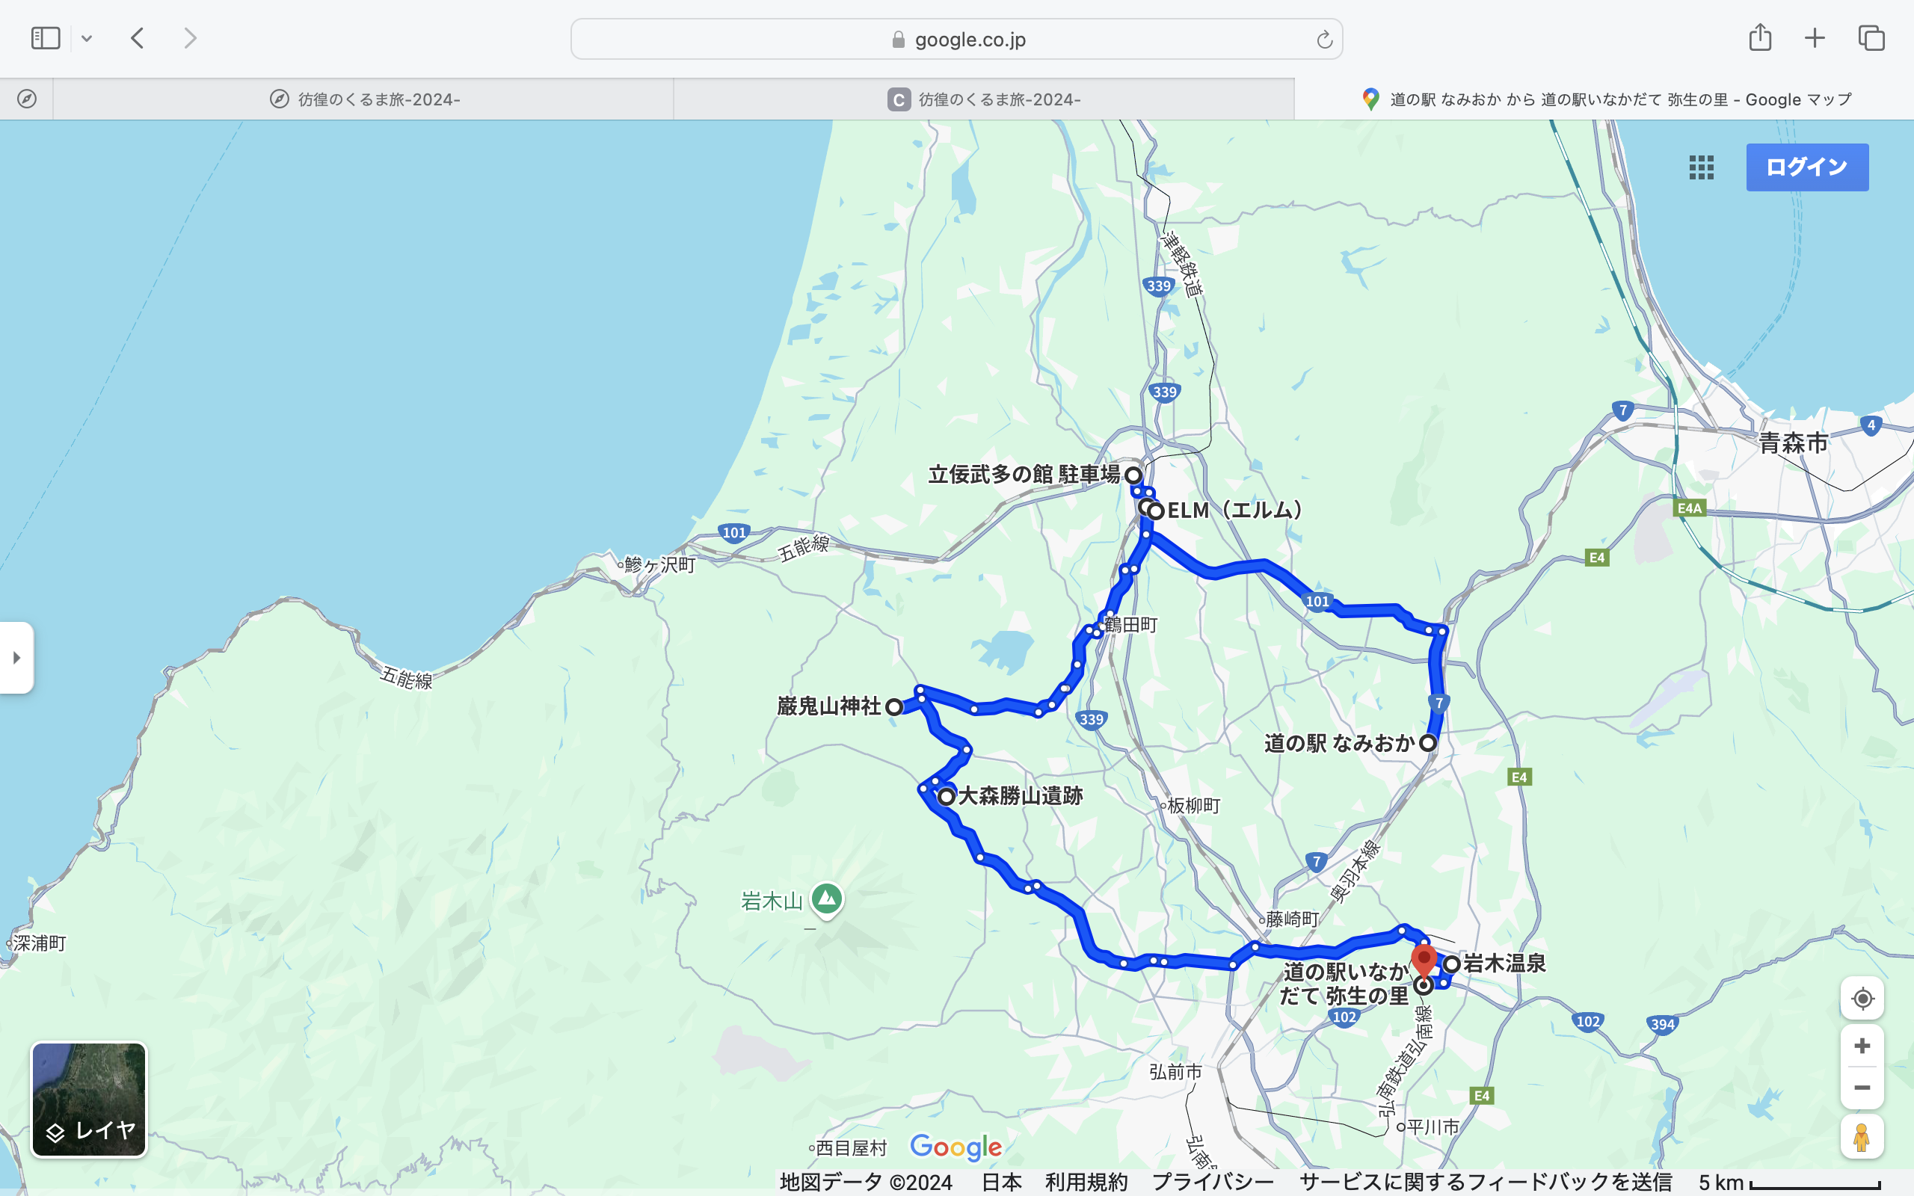Go back to the previous page
Viewport: 1914px width, 1196px height.
(138, 38)
